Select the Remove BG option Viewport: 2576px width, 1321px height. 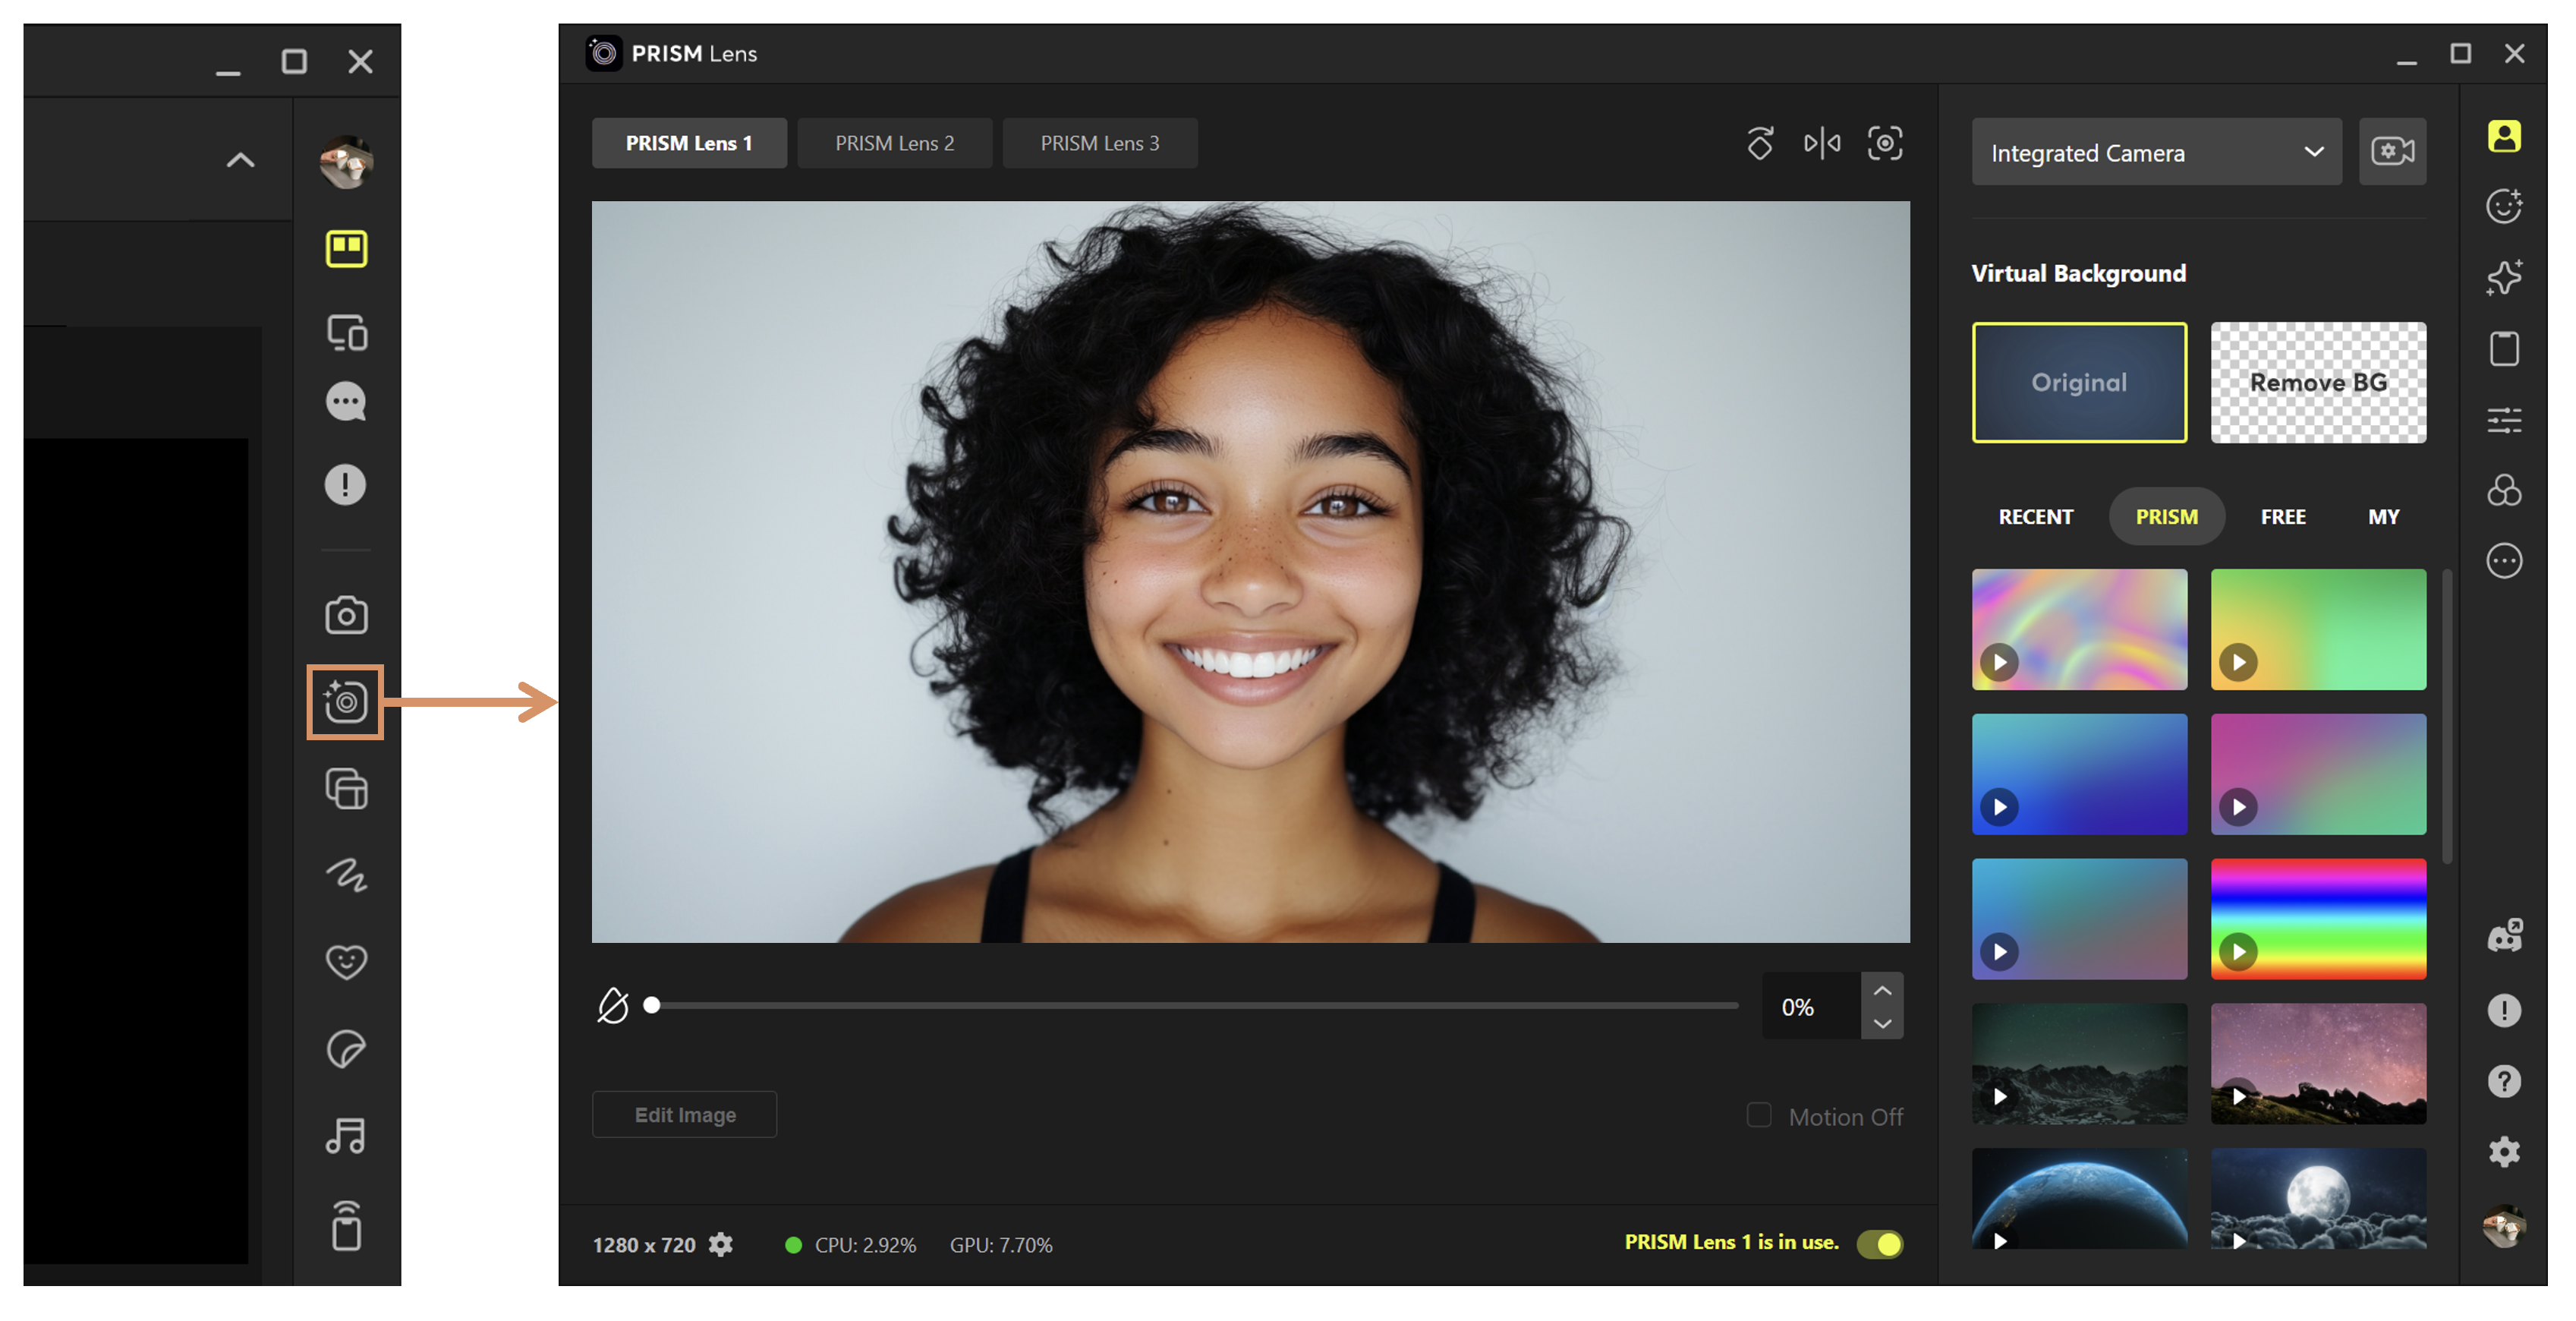2318,382
